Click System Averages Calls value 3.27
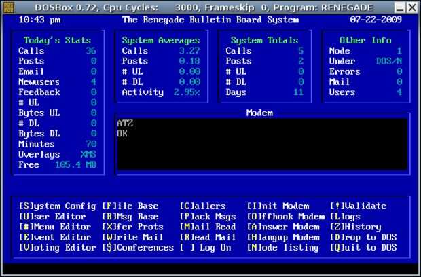Image resolution: width=421 pixels, height=277 pixels. [189, 51]
